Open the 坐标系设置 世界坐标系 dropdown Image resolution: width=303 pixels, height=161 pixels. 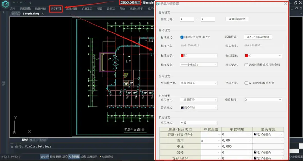(198, 83)
